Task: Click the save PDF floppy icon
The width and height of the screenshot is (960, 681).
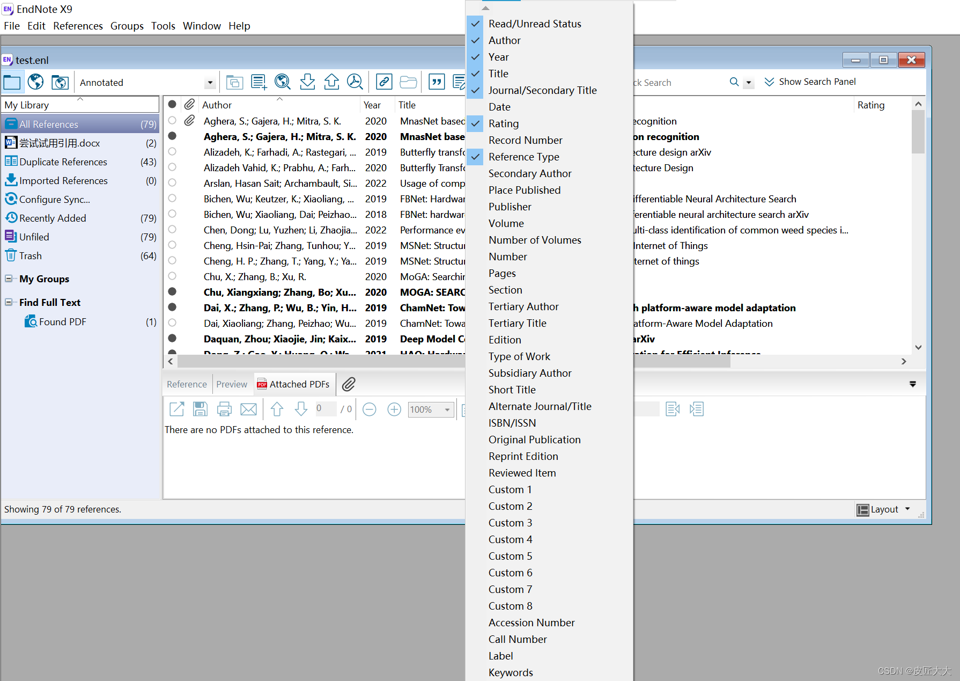Action: tap(201, 409)
